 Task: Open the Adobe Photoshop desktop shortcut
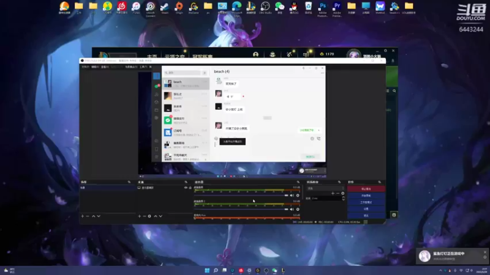[323, 8]
